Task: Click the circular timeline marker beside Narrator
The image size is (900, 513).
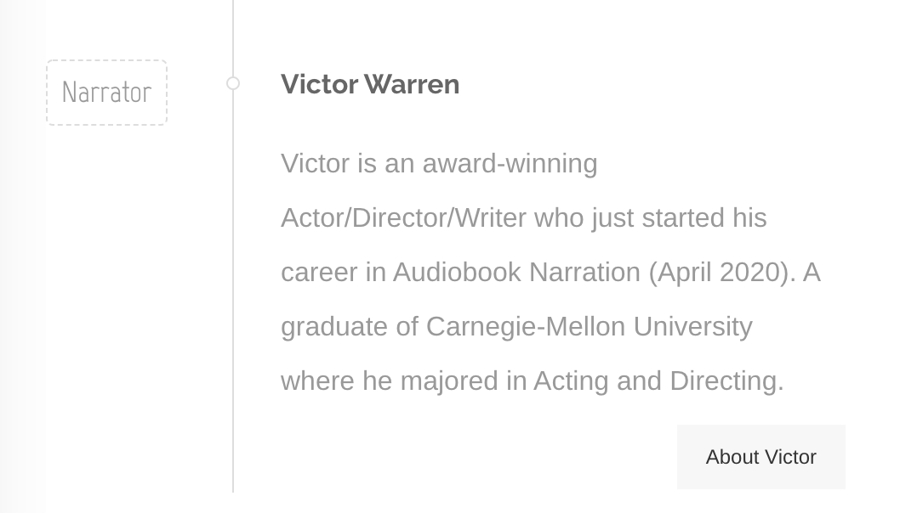Action: click(x=232, y=83)
